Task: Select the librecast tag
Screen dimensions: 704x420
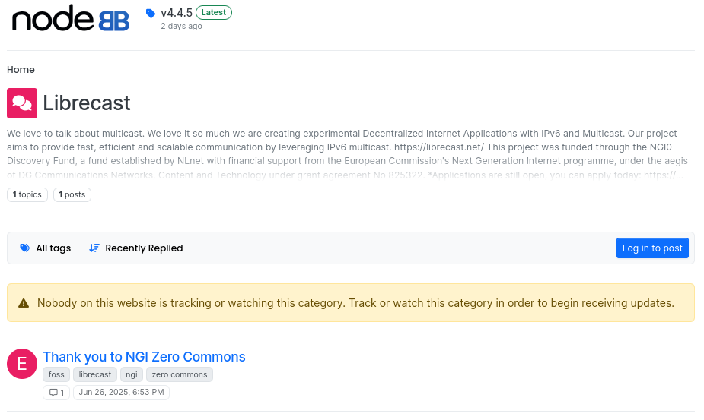Action: click(94, 374)
